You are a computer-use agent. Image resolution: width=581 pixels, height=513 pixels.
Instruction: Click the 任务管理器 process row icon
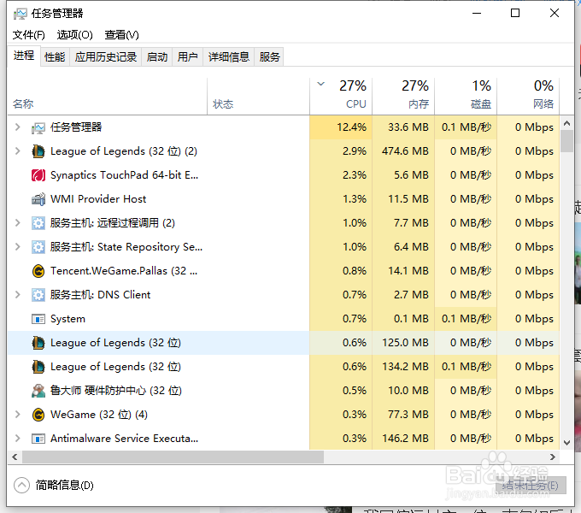click(38, 127)
